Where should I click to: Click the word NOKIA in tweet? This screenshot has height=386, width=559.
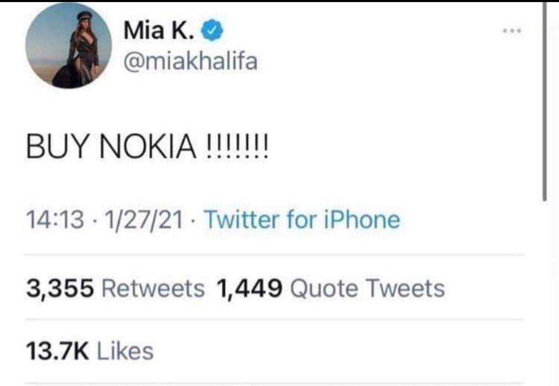click(149, 146)
